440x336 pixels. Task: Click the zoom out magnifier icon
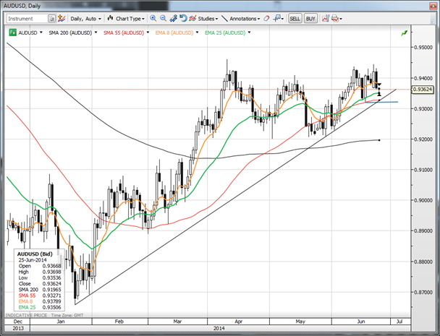(163, 17)
